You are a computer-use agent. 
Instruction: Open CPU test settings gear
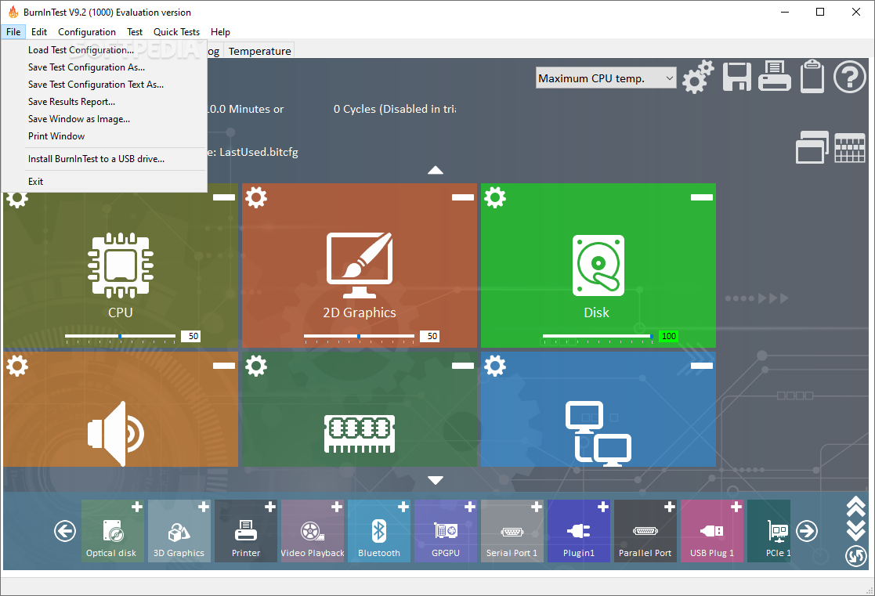pyautogui.click(x=17, y=199)
